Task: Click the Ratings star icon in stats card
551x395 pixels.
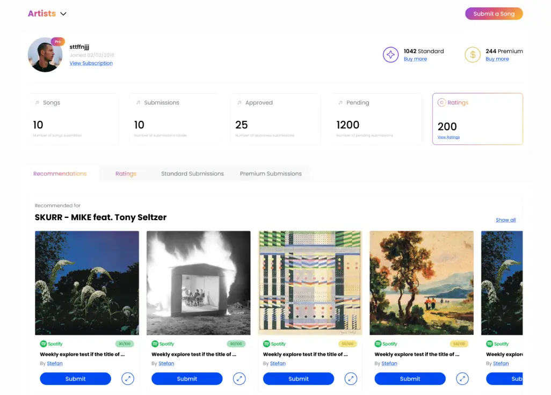Action: coord(441,103)
